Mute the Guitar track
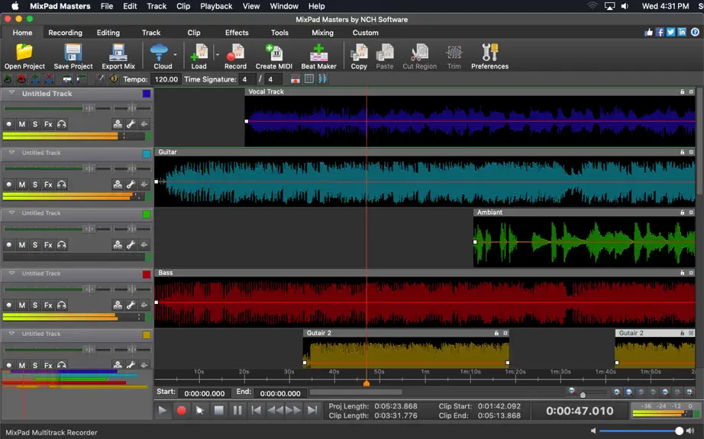704x439 pixels. 21,184
